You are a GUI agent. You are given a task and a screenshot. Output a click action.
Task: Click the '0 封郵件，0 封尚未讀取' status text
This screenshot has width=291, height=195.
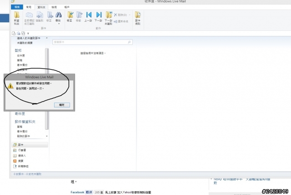click(27, 174)
